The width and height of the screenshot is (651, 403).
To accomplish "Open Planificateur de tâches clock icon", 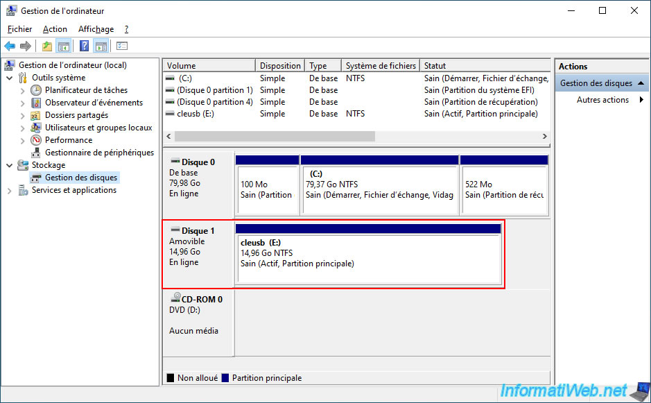I will pyautogui.click(x=36, y=90).
